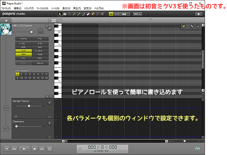The image size is (227, 155).
Task: Collapse the Clearness lane with minus
Action: coord(50,137)
